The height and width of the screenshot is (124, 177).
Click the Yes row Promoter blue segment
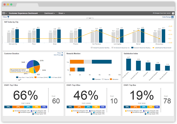pyautogui.click(x=102, y=62)
